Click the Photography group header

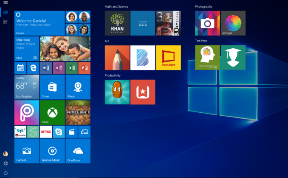click(x=203, y=7)
